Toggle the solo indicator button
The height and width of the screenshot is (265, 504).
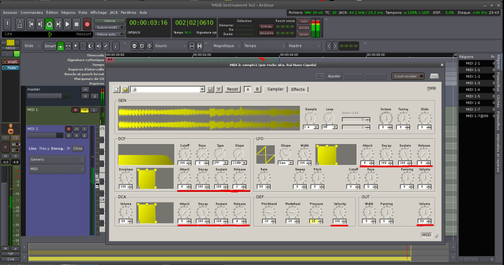pyautogui.click(x=304, y=20)
